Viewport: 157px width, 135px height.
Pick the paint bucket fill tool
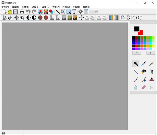point(144,71)
